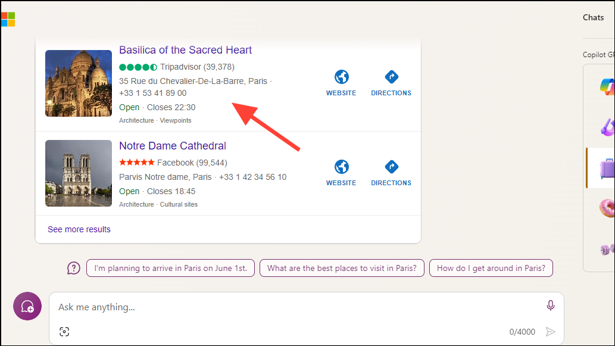Click 'Closes 22:30' hours text
615x346 pixels.
pos(171,107)
